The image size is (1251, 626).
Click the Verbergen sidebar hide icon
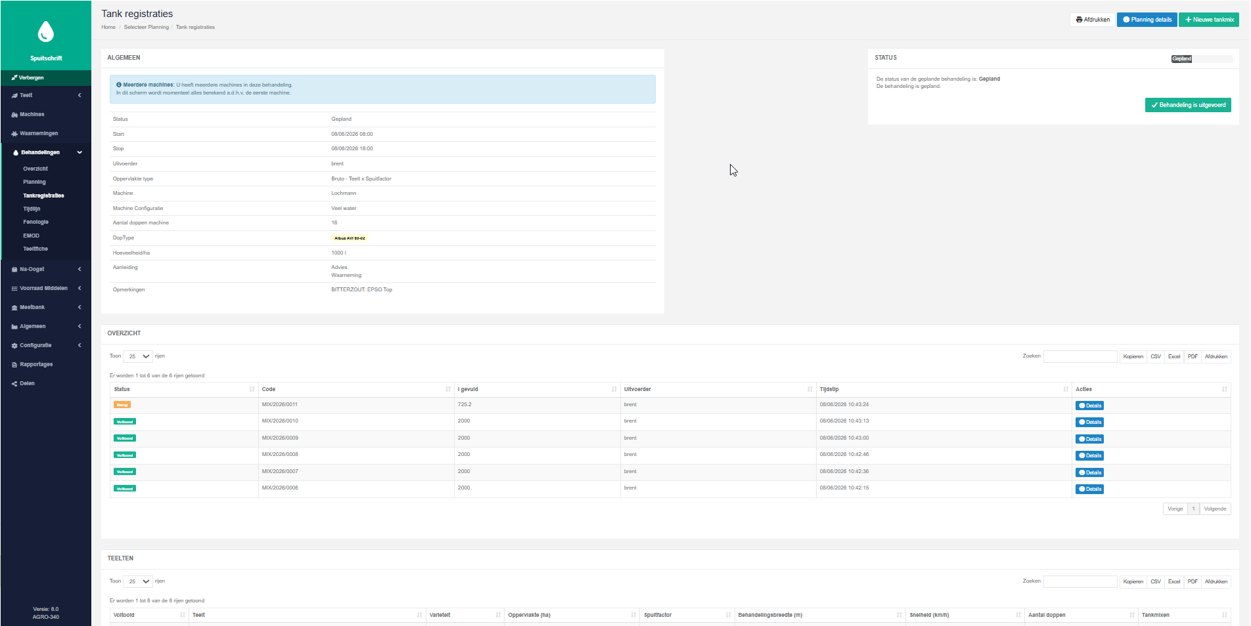coord(14,77)
